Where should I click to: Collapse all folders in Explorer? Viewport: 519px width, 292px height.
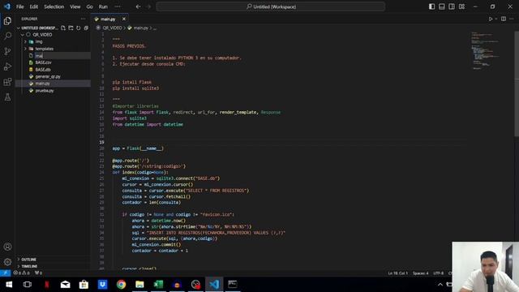click(x=86, y=28)
